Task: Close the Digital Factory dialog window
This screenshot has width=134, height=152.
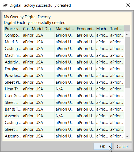Action: pos(128,5)
